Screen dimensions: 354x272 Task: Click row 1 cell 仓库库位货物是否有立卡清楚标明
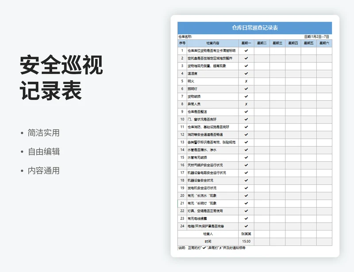pos(213,51)
